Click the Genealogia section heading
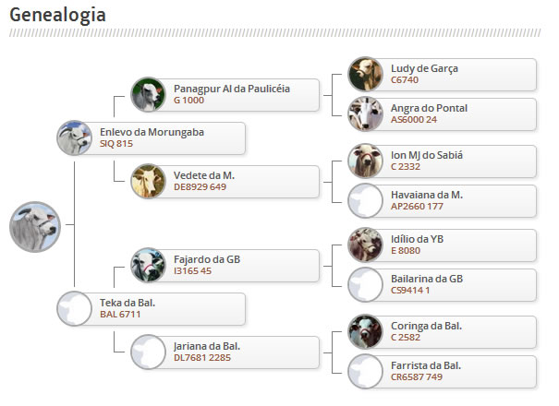Screen dimensions: 559x406 point(56,16)
